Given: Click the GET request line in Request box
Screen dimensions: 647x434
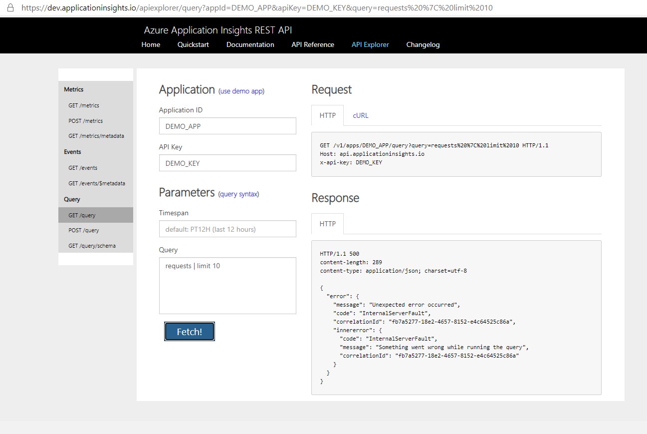Looking at the screenshot, I should click(x=434, y=145).
